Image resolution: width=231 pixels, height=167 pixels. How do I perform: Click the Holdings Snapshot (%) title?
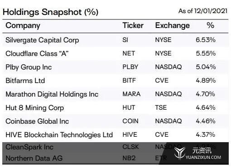click(50, 12)
